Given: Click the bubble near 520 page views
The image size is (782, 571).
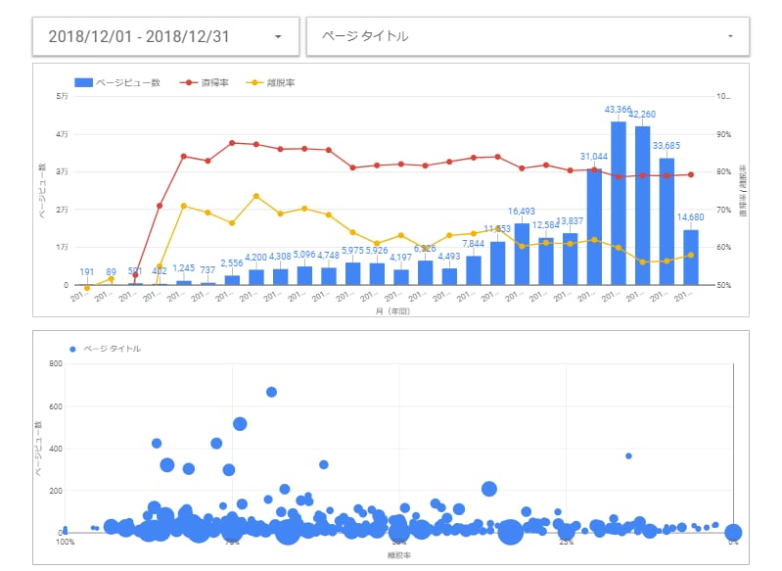Looking at the screenshot, I should point(240,424).
